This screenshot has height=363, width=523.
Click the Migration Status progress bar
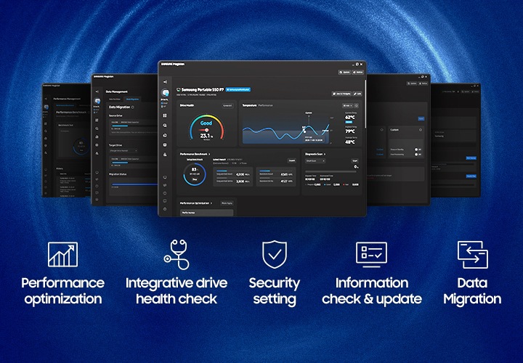(x=134, y=184)
